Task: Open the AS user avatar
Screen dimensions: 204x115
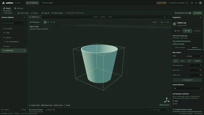Action: tap(200, 3)
